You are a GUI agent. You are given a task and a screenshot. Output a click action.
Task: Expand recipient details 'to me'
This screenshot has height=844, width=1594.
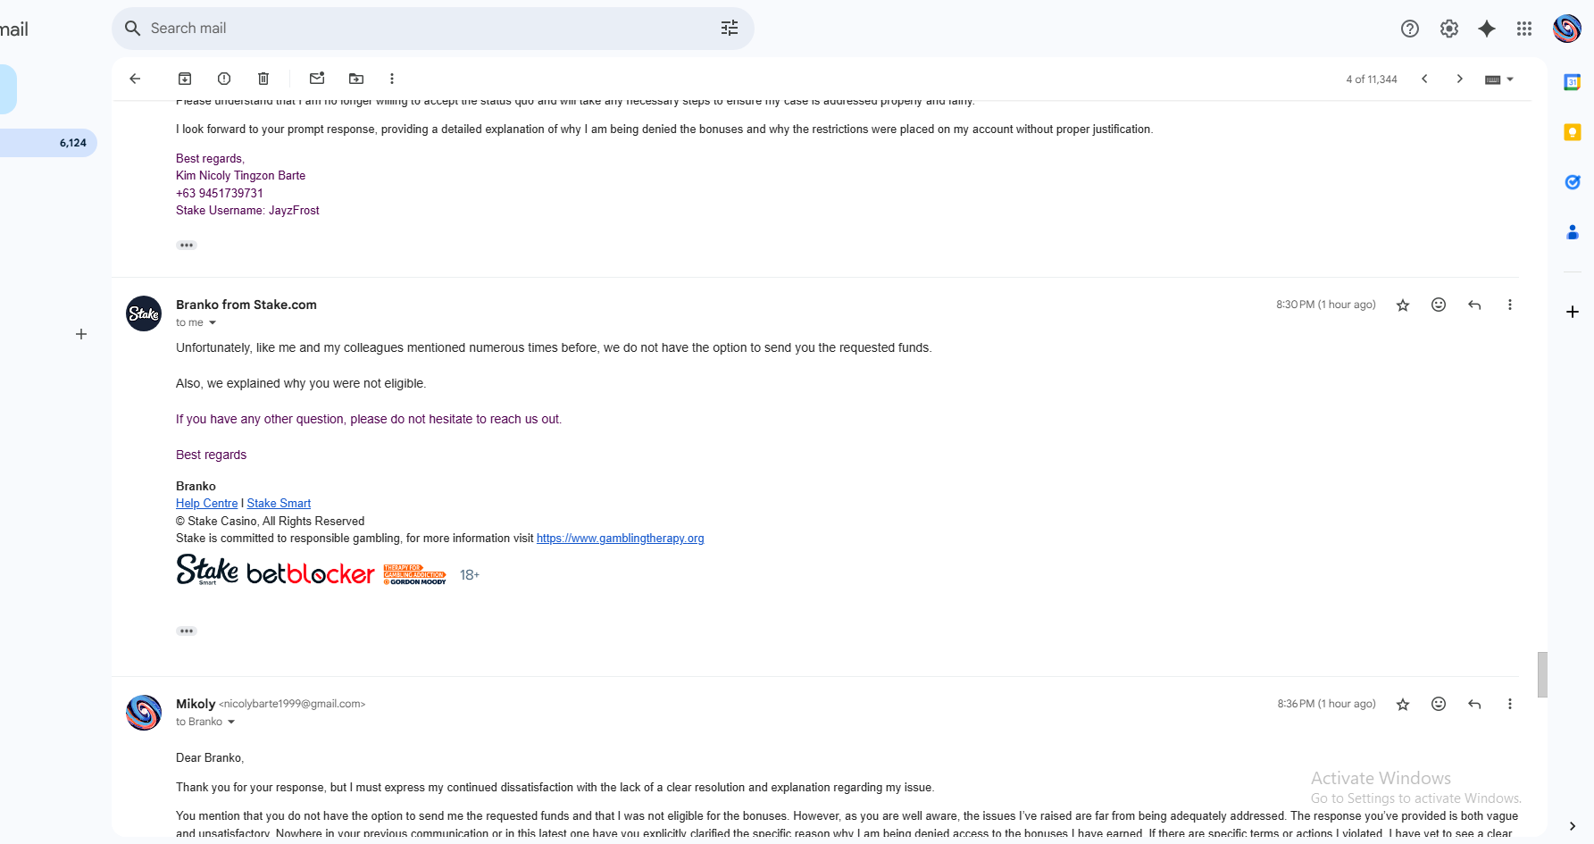tap(213, 322)
